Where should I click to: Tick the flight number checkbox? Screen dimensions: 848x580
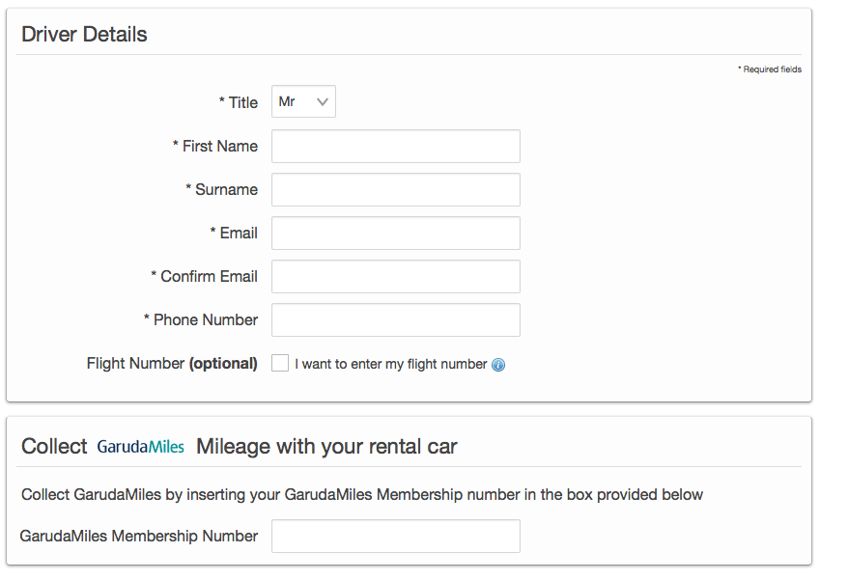[280, 363]
